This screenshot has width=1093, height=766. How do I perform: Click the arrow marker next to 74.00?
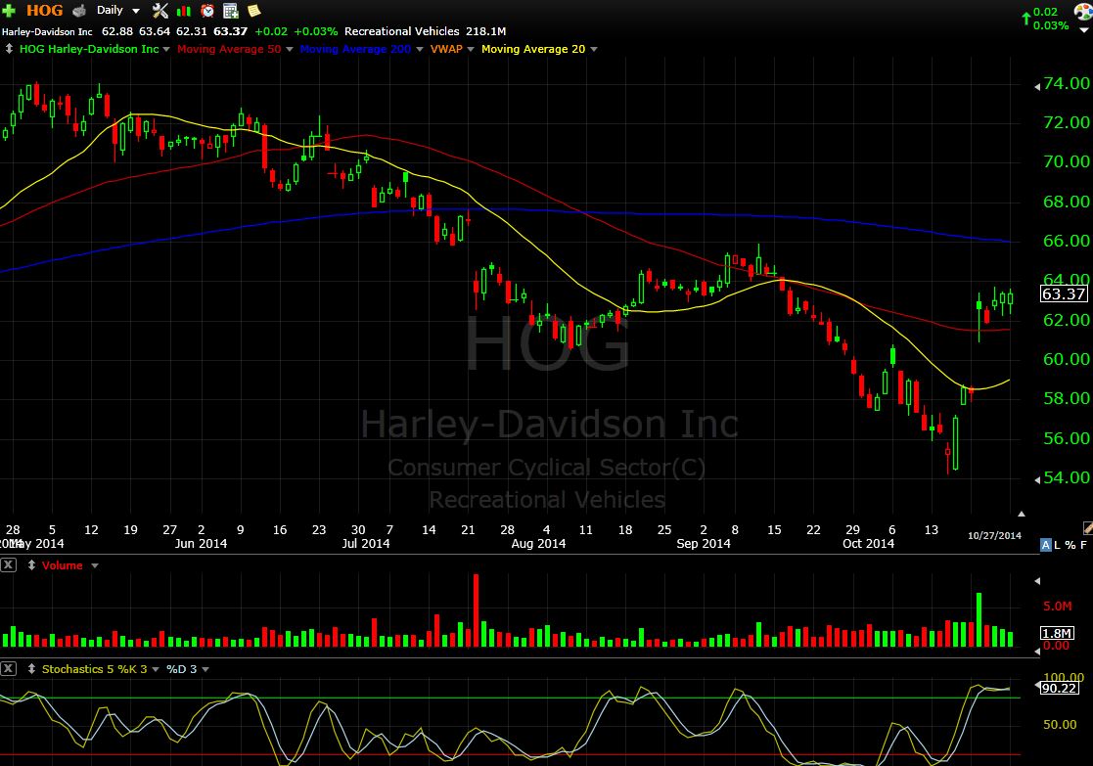1037,86
